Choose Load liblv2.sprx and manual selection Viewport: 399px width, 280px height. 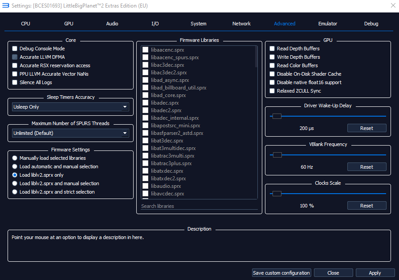tap(15, 183)
